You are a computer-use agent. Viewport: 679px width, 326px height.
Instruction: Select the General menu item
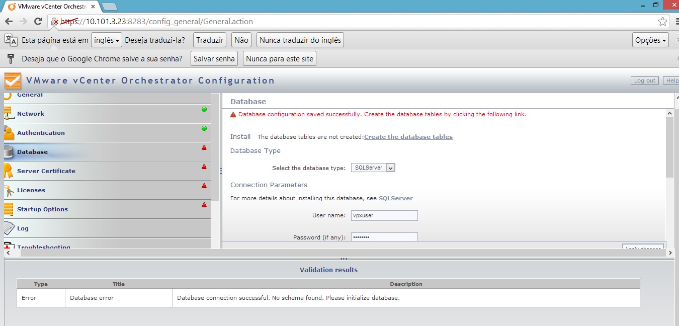coord(30,95)
